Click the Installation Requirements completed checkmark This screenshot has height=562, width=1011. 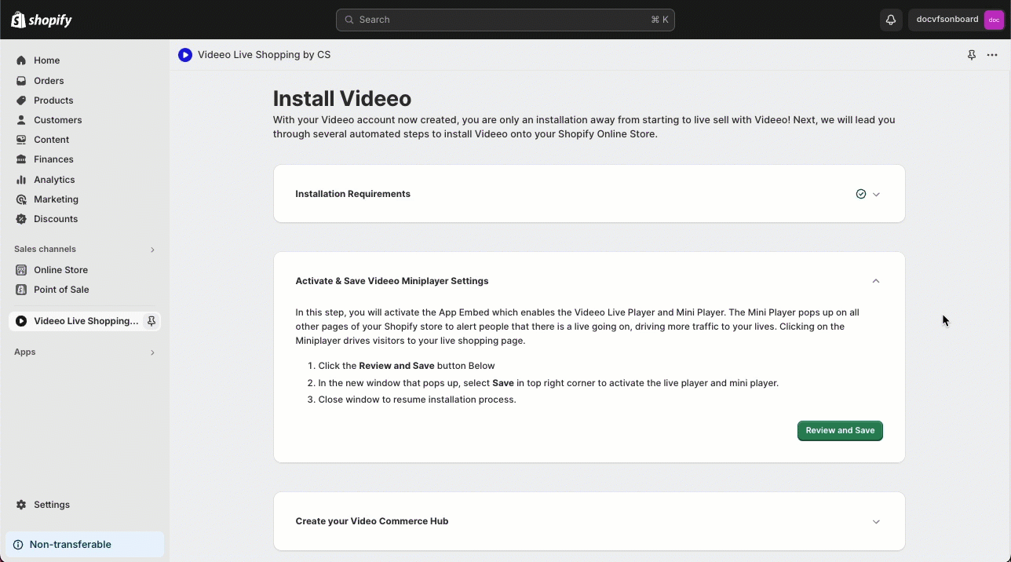(x=861, y=194)
